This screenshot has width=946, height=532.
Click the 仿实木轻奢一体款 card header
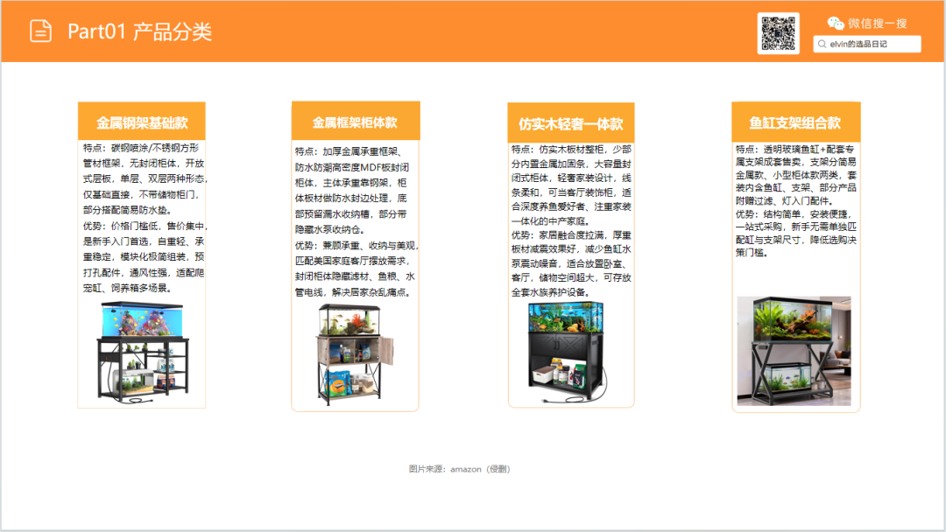click(571, 122)
